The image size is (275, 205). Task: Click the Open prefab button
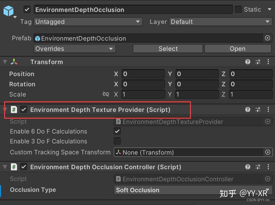click(x=238, y=48)
